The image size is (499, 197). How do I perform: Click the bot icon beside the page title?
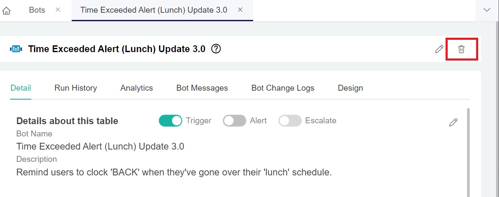pyautogui.click(x=16, y=49)
